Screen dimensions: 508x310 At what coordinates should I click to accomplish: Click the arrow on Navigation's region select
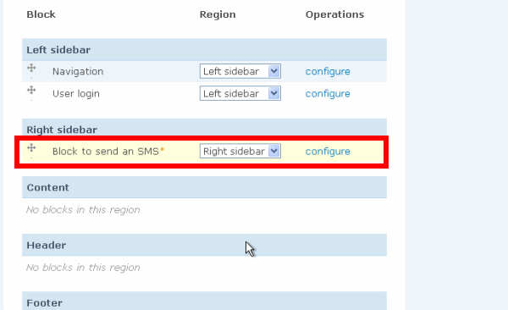273,71
